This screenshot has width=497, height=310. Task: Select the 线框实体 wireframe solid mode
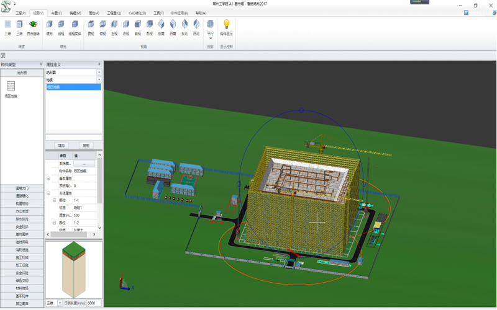pos(75,28)
